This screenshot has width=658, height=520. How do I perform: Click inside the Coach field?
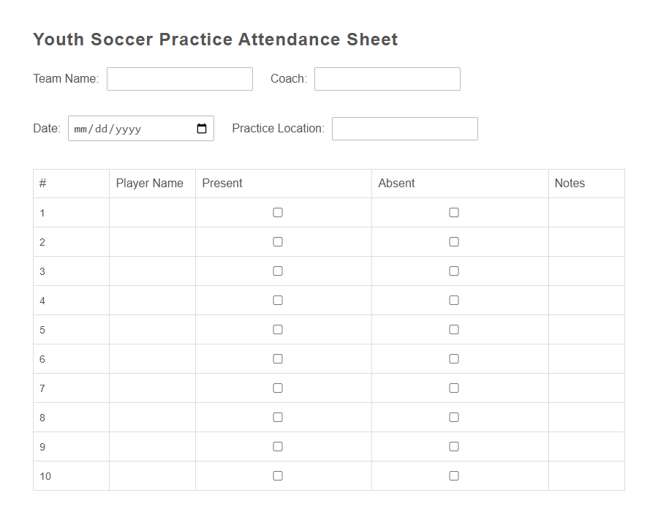coord(387,78)
